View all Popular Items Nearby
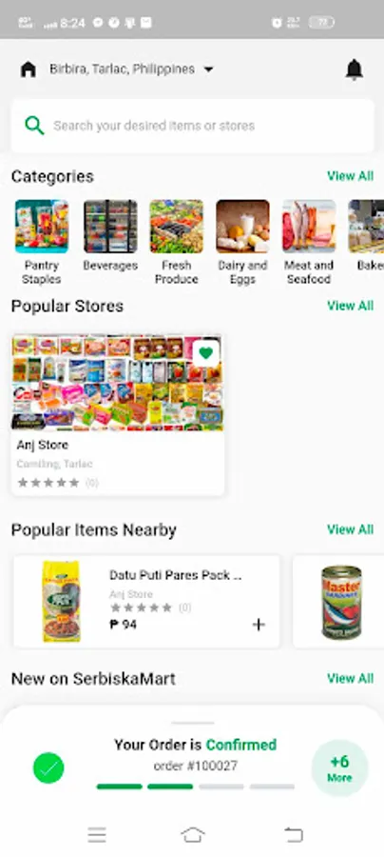The image size is (384, 857). [x=350, y=529]
